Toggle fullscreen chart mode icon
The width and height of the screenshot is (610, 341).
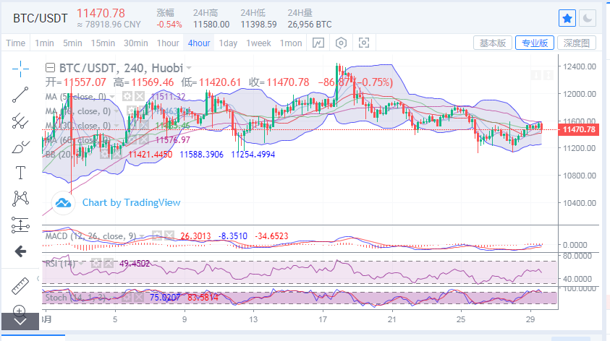363,43
